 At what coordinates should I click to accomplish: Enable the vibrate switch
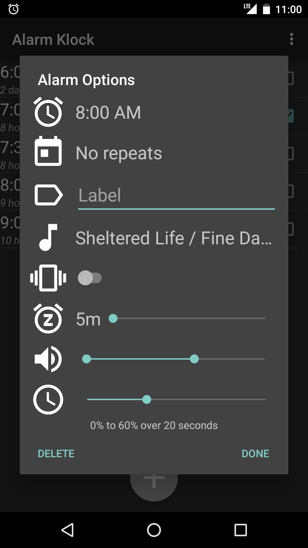click(90, 278)
